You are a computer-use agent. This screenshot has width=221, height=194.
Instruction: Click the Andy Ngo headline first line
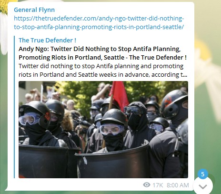(100, 49)
